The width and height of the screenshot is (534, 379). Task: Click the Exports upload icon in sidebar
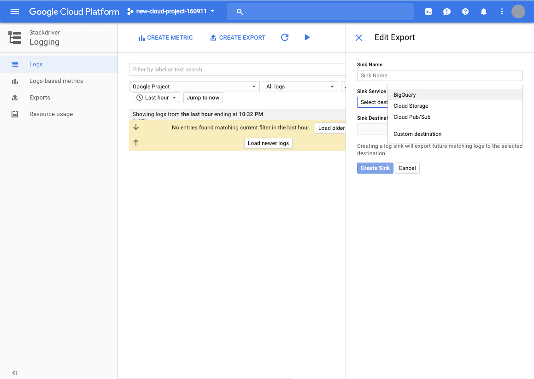[15, 98]
